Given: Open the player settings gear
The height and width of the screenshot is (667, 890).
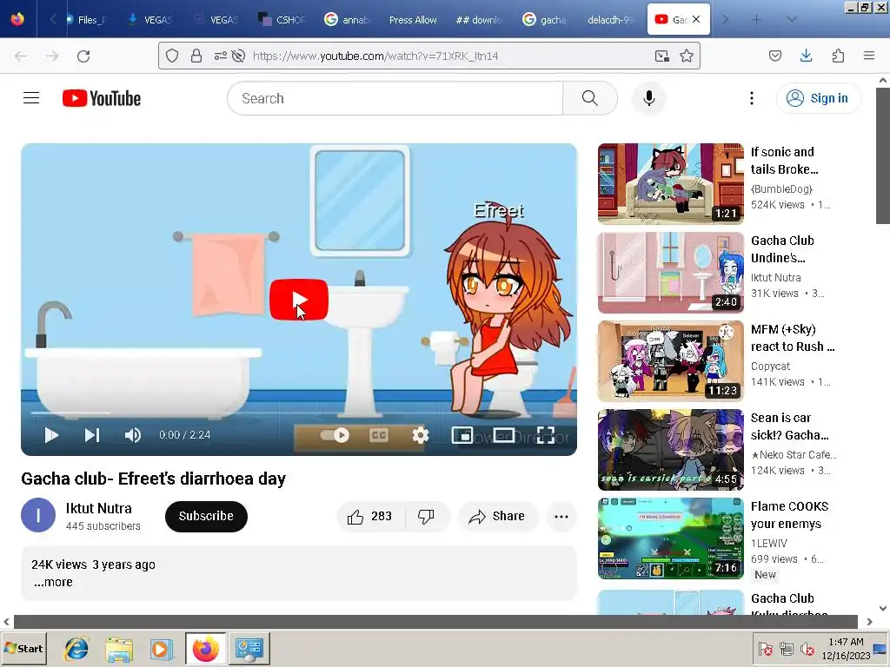Looking at the screenshot, I should (420, 435).
